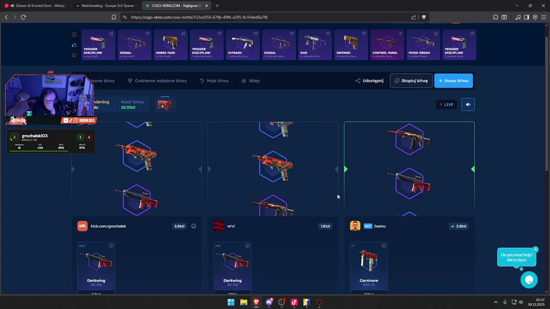Go back to the previous page

(x=6, y=17)
